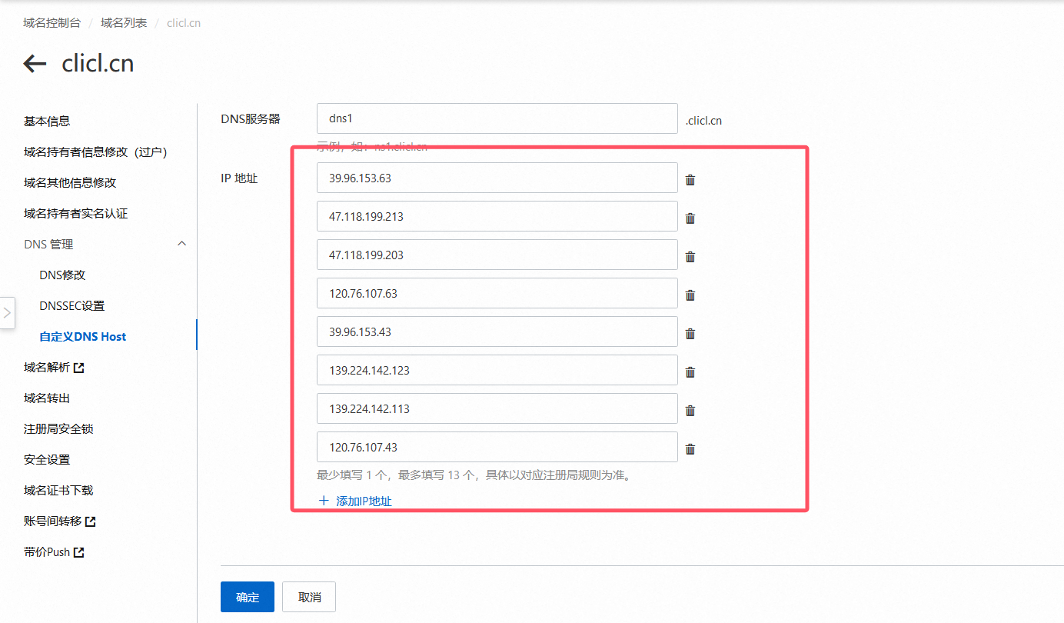The image size is (1064, 623).
Task: Focus the IP field 39.96.153.63
Action: click(x=497, y=178)
